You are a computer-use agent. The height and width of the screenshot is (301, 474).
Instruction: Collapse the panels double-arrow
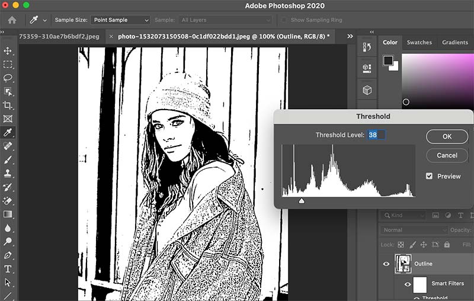pyautogui.click(x=372, y=32)
